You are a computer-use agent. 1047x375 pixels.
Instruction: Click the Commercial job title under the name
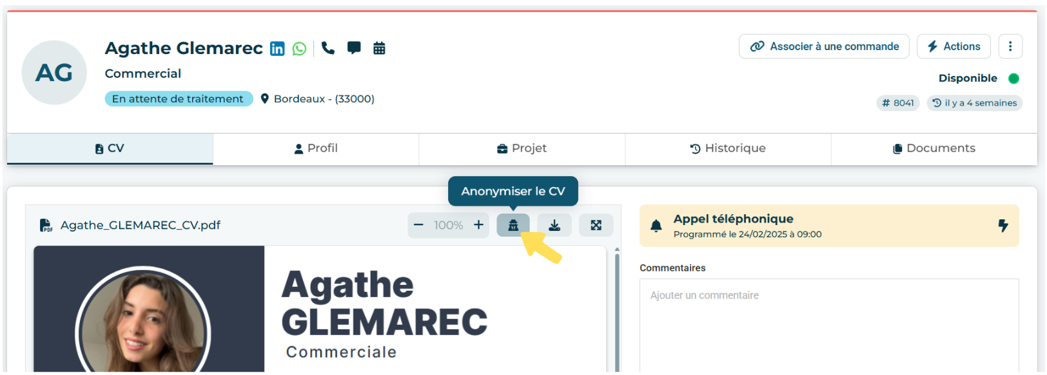click(143, 74)
